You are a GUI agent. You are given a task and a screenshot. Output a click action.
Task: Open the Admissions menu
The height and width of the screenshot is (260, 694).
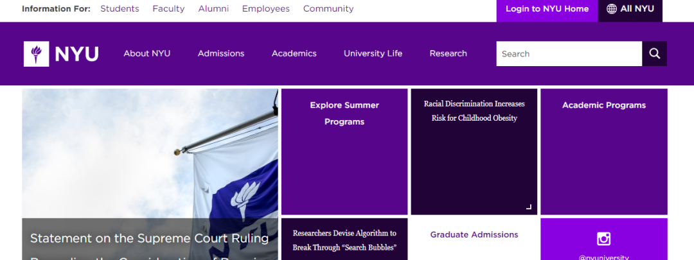coord(221,54)
